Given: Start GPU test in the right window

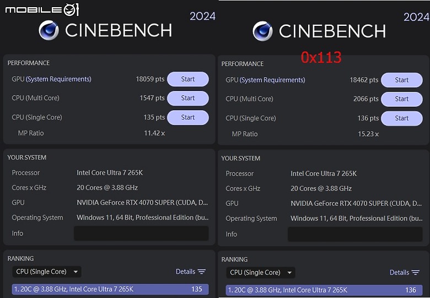Looking at the screenshot, I should click(x=402, y=80).
